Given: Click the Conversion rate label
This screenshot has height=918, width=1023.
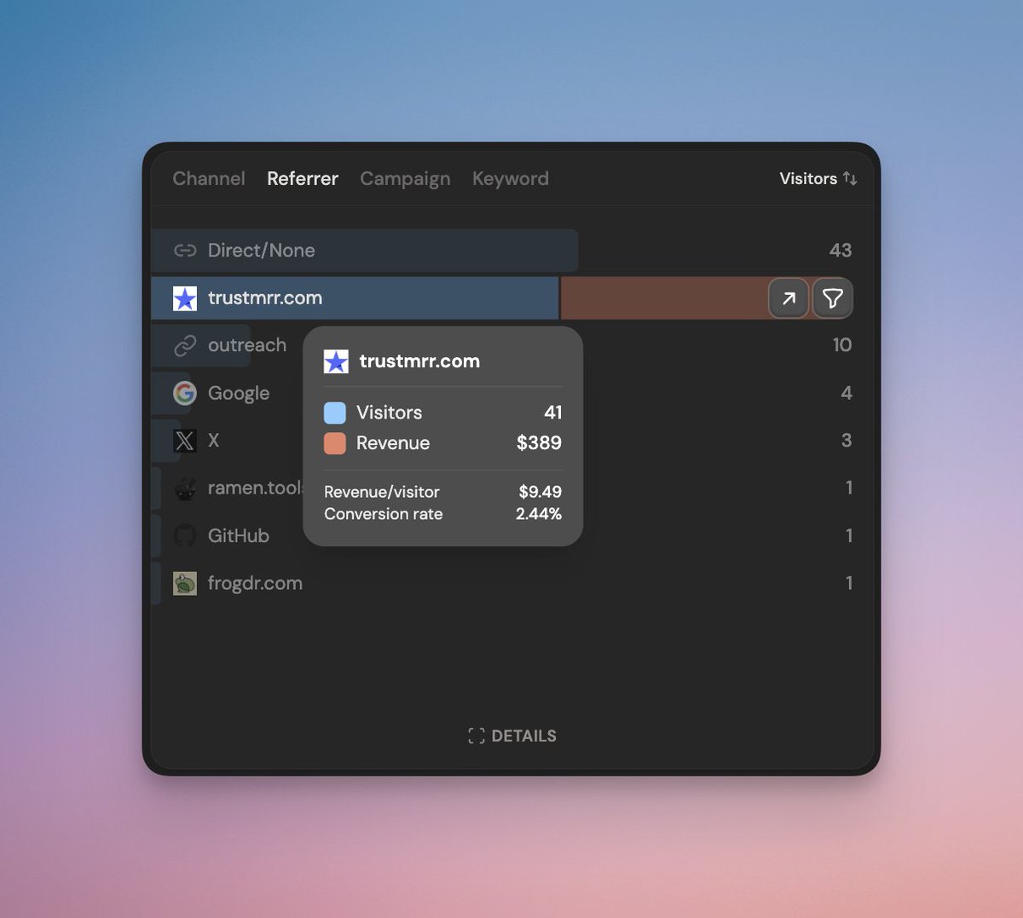Looking at the screenshot, I should 384,514.
